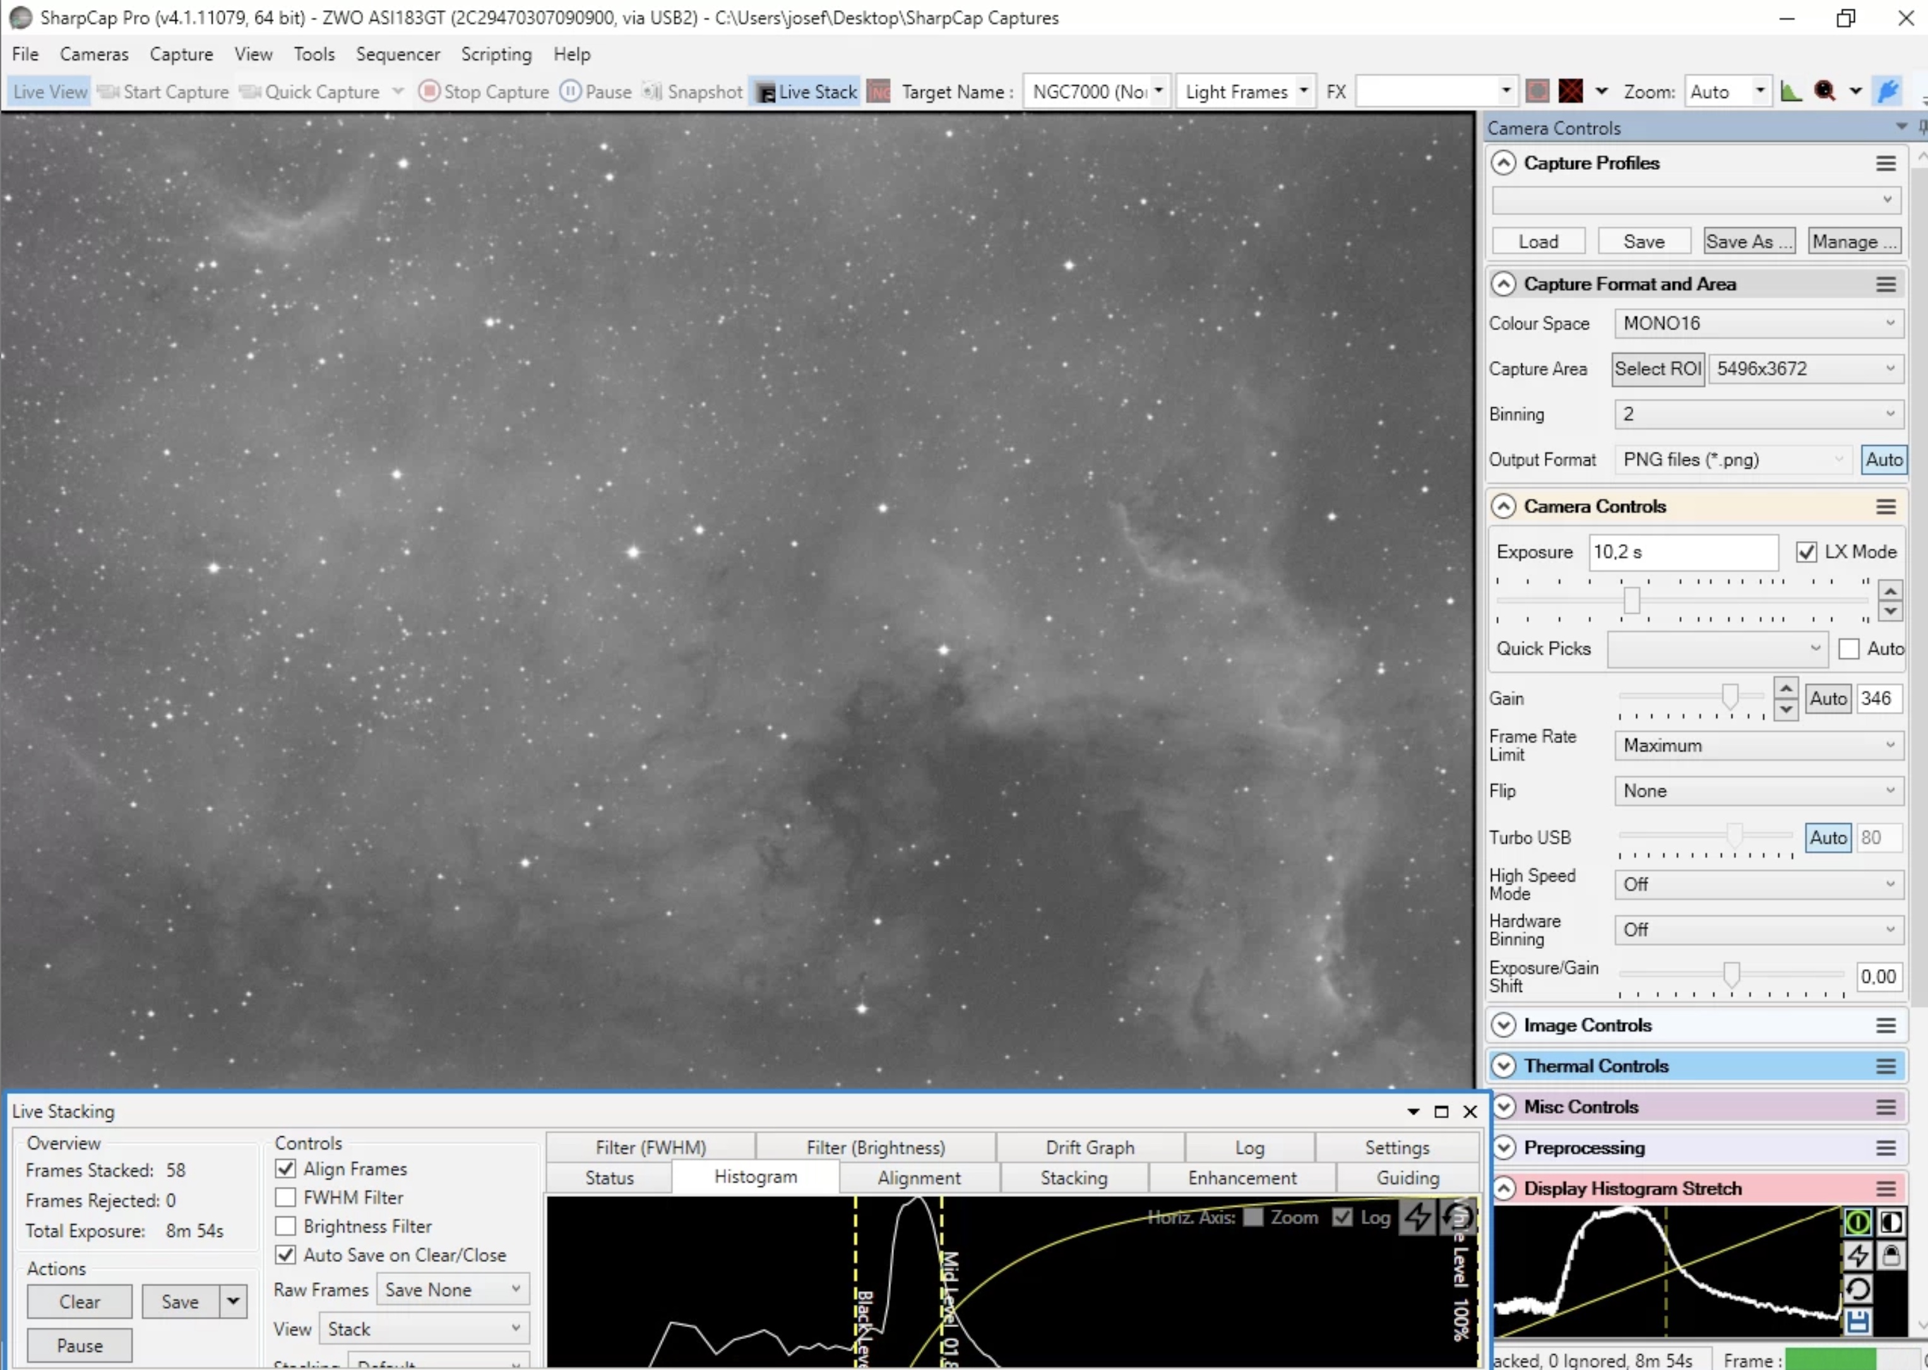Click the Pause button in Live Stacking Actions
1928x1370 pixels.
[x=80, y=1345]
